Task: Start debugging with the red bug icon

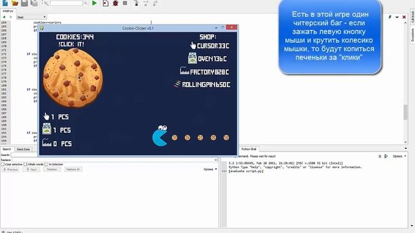Action: (x=115, y=3)
